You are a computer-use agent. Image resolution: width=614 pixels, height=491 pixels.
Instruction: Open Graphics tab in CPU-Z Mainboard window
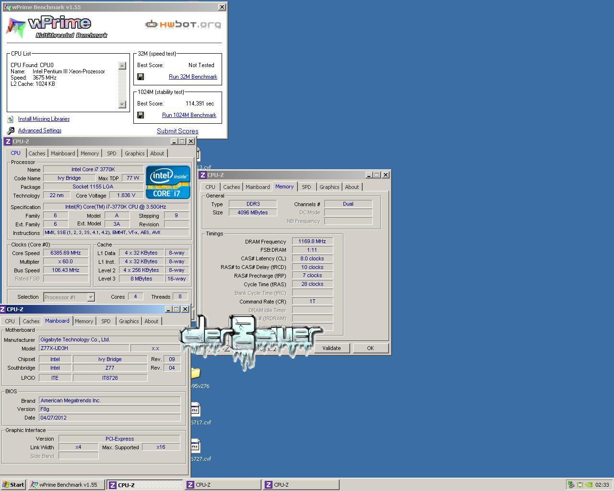129,321
